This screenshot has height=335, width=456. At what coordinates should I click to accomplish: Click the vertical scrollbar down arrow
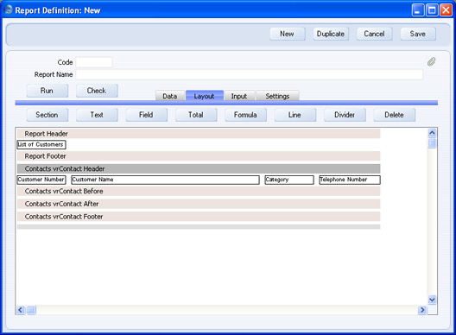(432, 300)
